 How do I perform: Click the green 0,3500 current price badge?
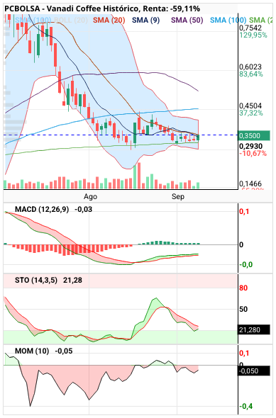tap(253, 136)
